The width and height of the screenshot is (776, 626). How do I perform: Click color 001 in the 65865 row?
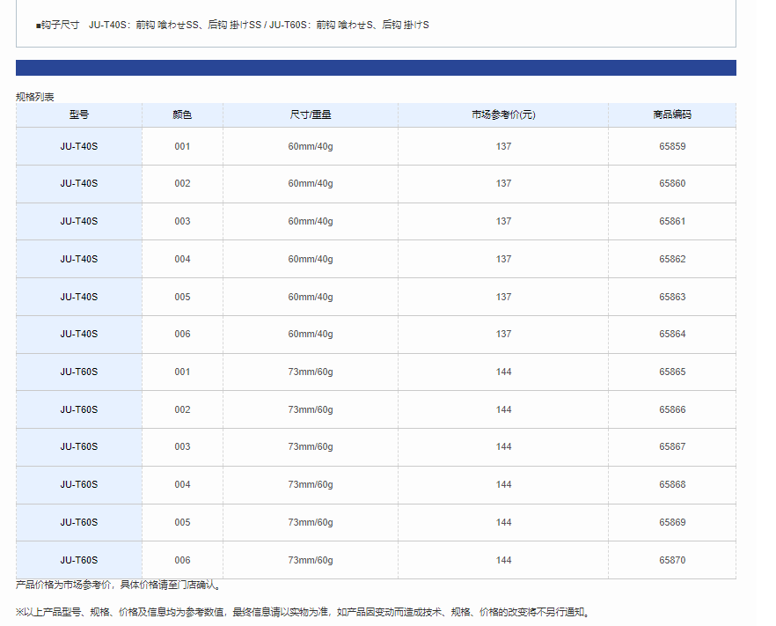[182, 372]
